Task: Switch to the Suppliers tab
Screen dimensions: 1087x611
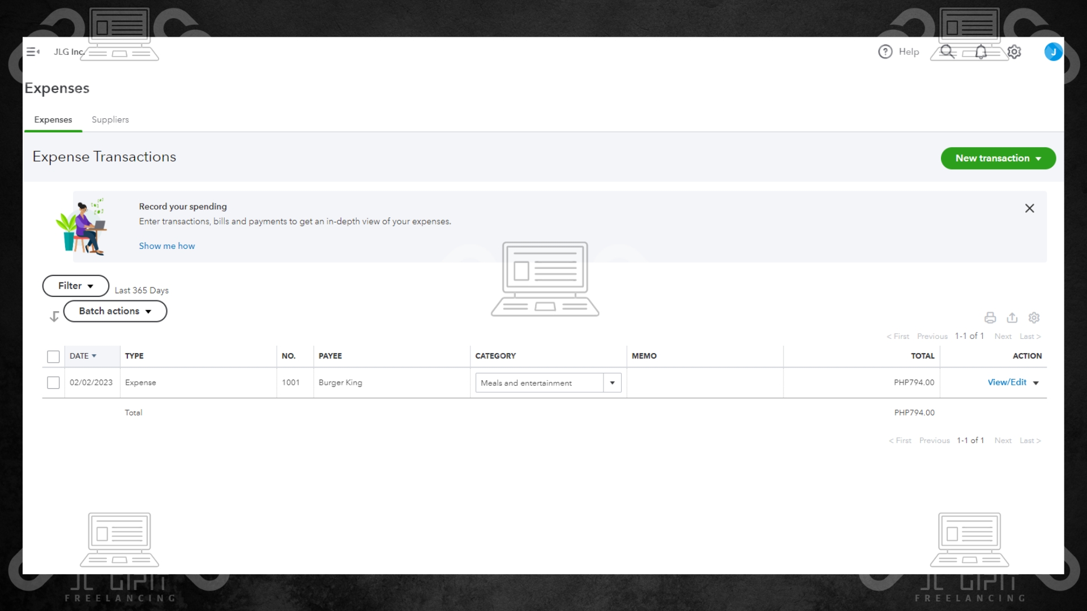Action: (110, 119)
